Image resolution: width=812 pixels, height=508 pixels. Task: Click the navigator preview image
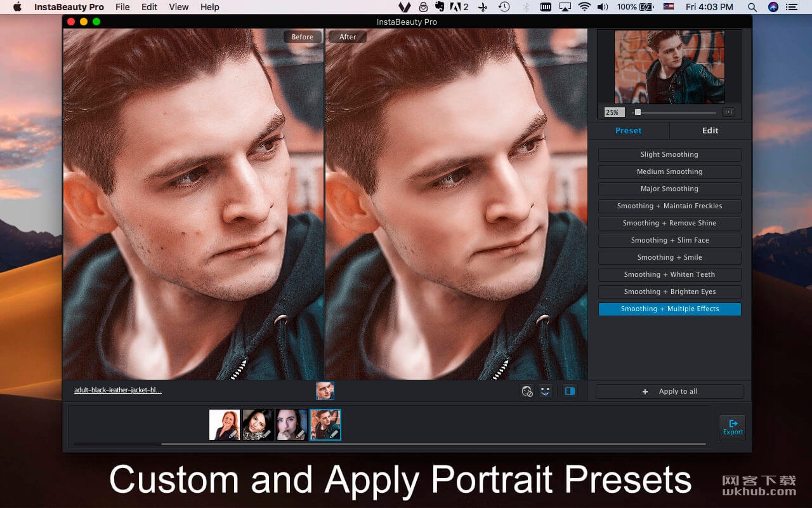[669, 67]
